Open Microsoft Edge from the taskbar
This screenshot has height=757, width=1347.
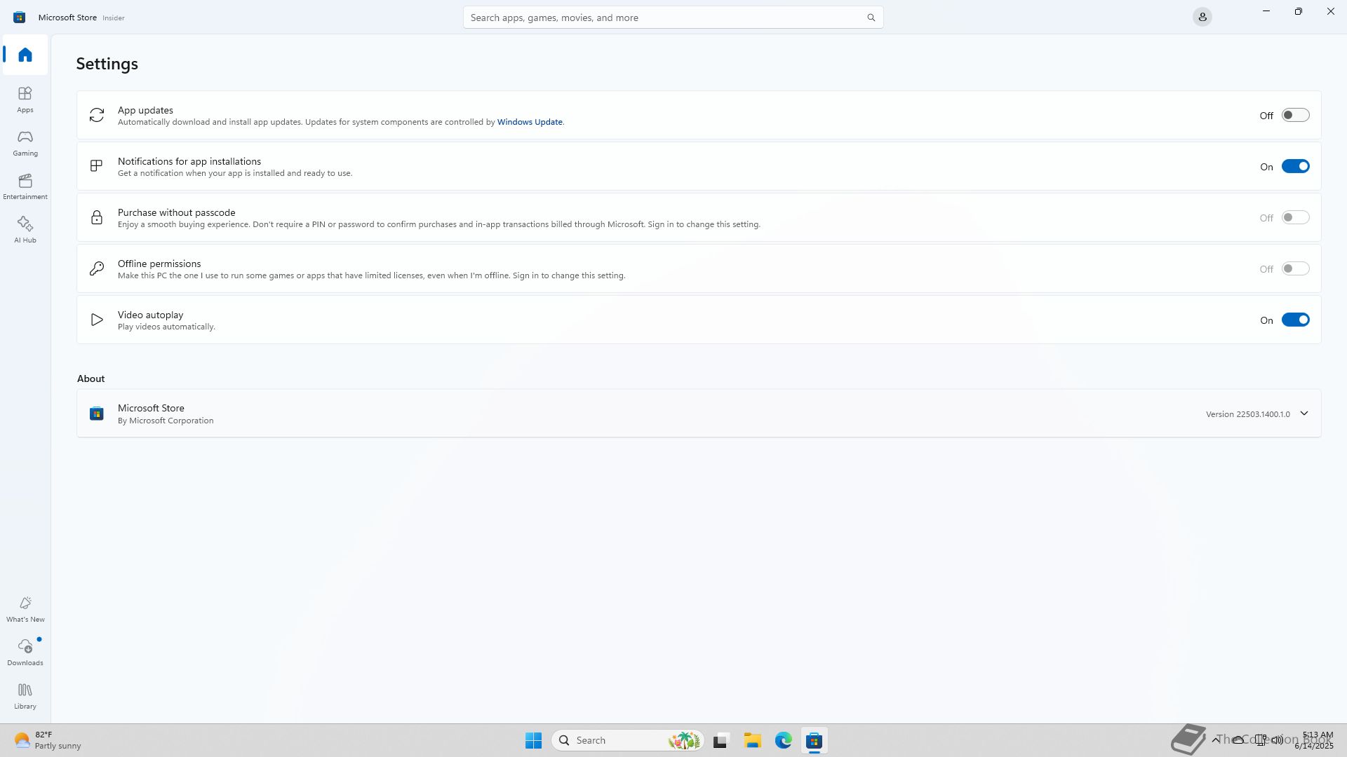(783, 740)
